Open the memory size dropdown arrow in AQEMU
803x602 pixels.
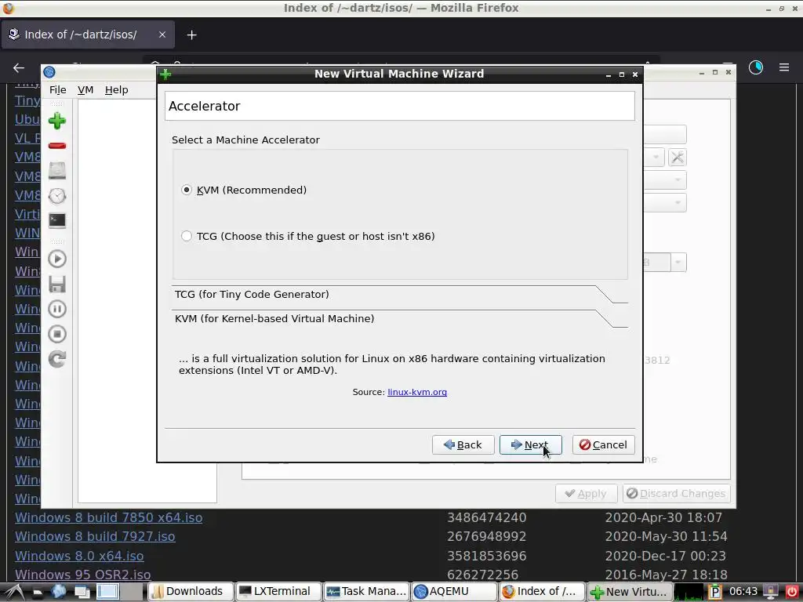pos(678,263)
